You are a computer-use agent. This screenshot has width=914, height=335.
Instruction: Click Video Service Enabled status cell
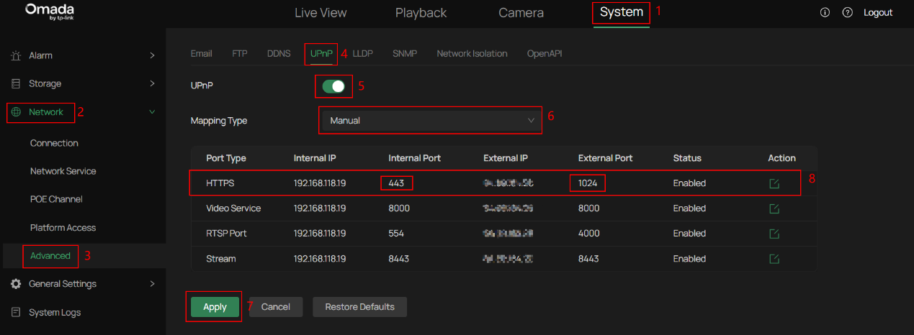[x=689, y=208]
